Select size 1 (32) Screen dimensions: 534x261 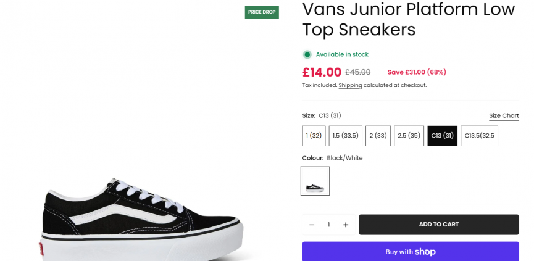click(314, 136)
